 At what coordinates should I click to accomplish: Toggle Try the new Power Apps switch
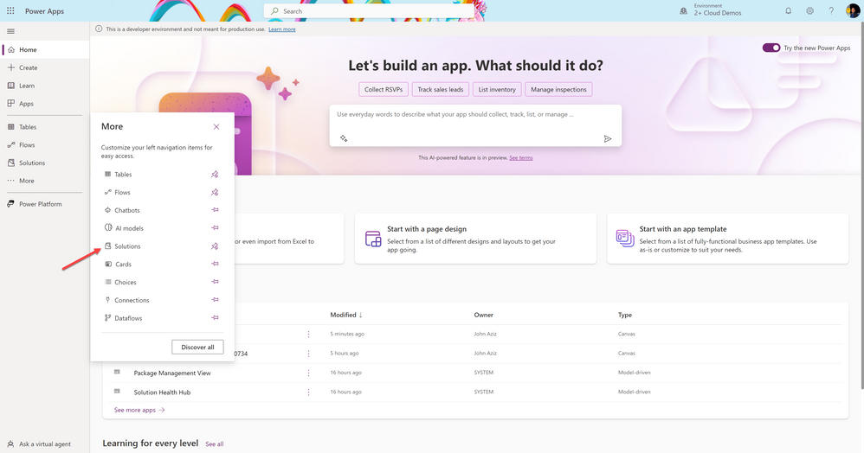coord(771,48)
